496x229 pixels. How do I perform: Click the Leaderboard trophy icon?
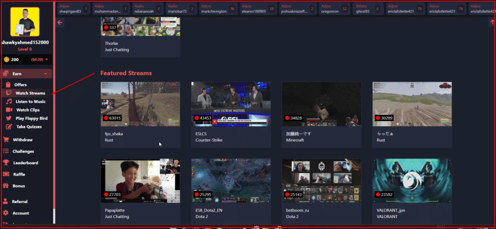6,163
